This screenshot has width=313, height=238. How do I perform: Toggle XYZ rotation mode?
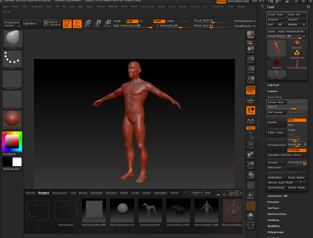pos(251,128)
